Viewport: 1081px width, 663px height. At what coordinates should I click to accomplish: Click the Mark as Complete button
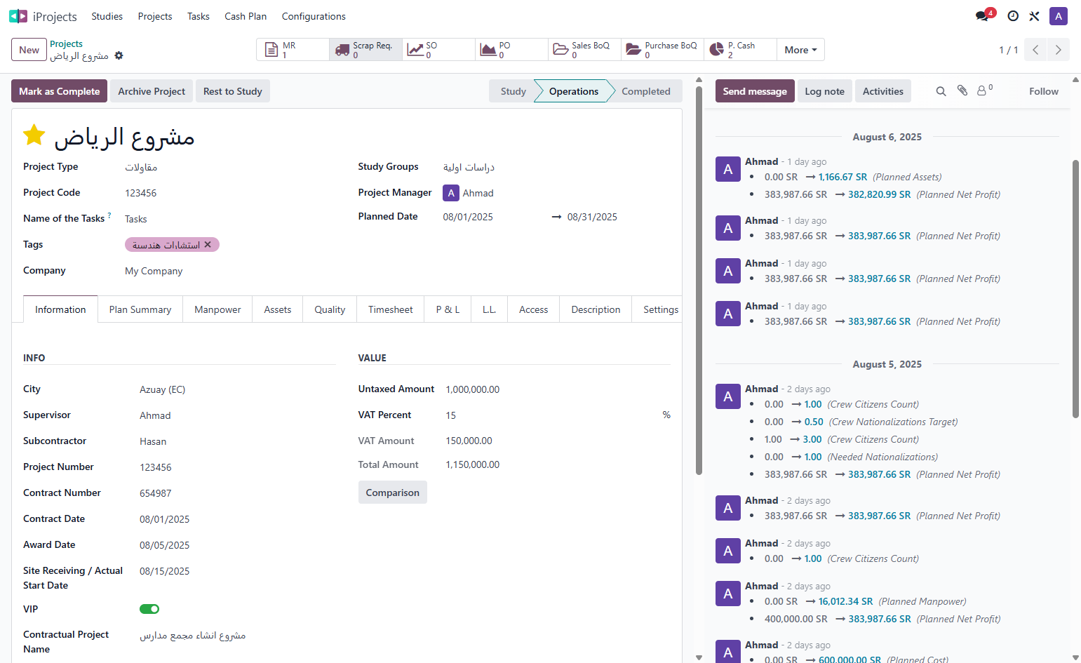tap(59, 91)
